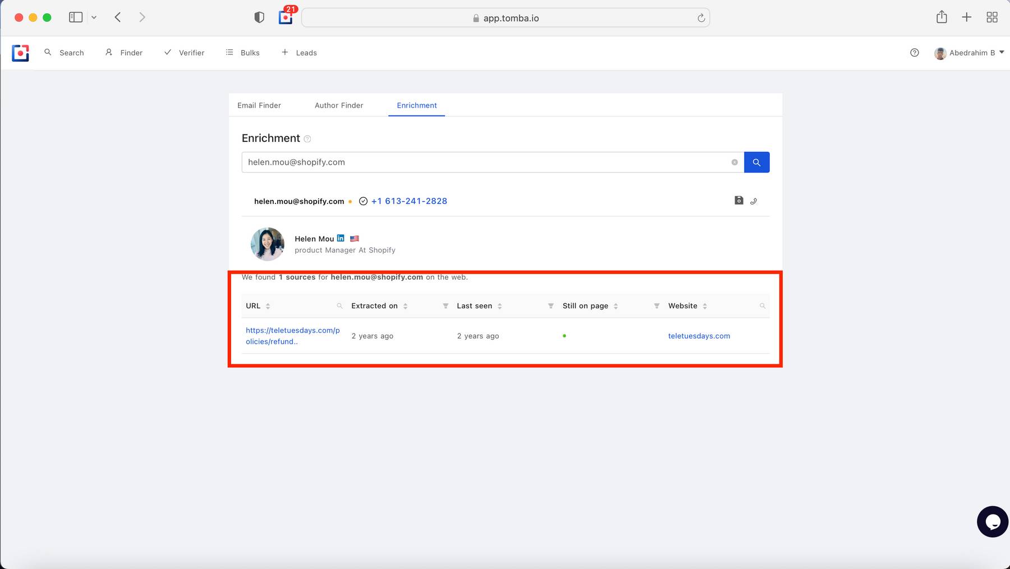This screenshot has width=1010, height=569.
Task: Open a new Safari tab
Action: pyautogui.click(x=967, y=17)
